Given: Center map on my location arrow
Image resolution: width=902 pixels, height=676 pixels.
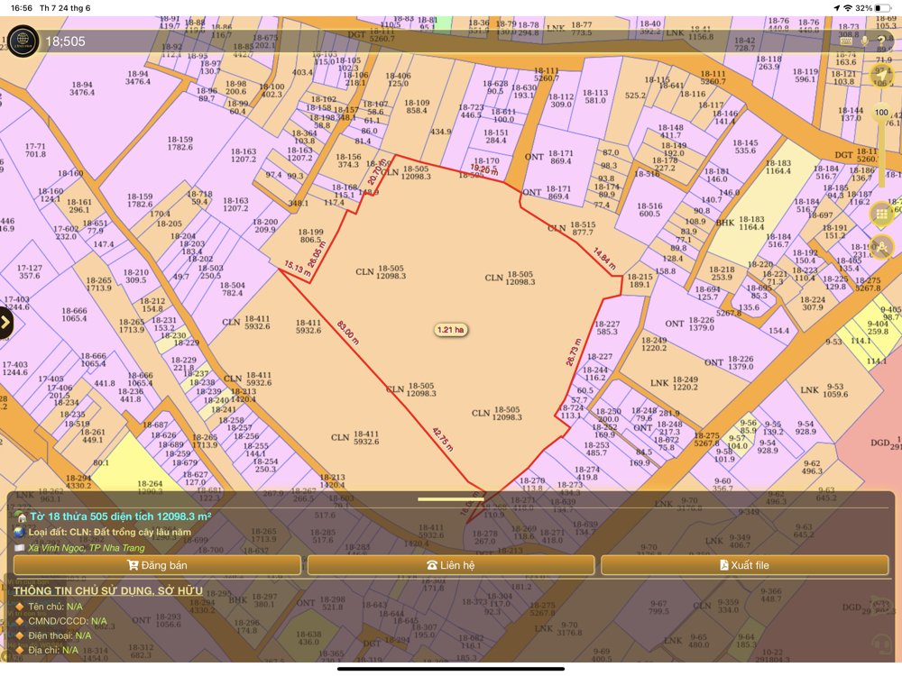Looking at the screenshot, I should [x=881, y=75].
